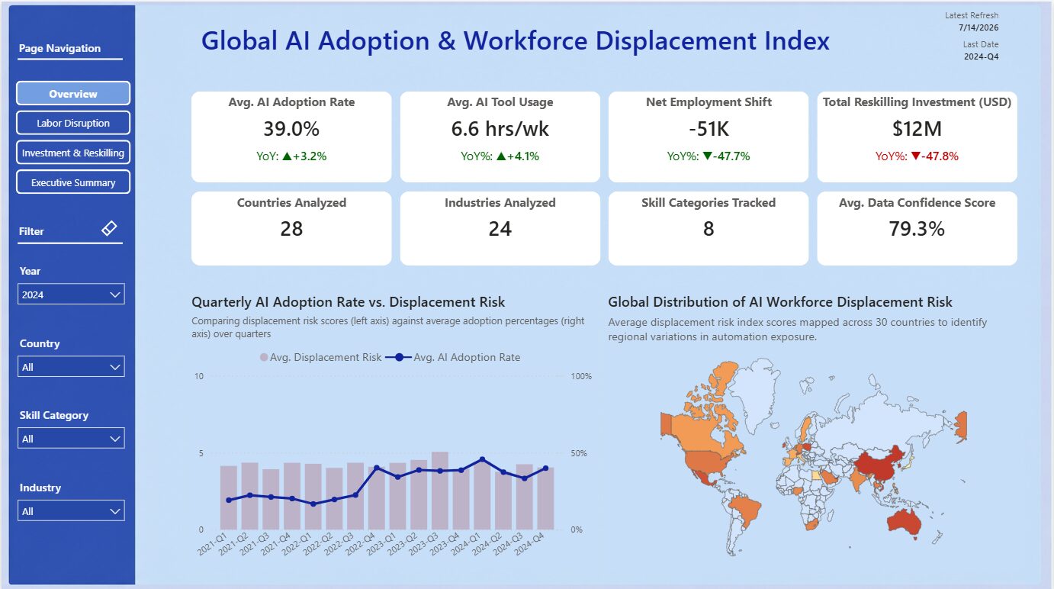Screen dimensions: 1054x589
Task: Select the Avg. AI Adoption Rate card
Action: (291, 137)
